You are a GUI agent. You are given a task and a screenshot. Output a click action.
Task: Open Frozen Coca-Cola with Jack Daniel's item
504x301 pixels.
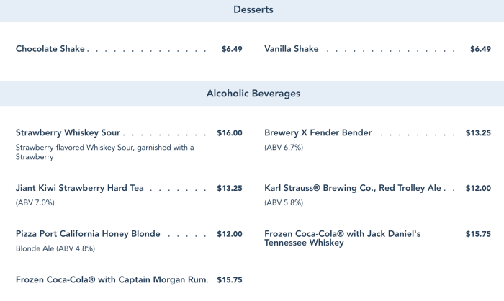click(342, 238)
